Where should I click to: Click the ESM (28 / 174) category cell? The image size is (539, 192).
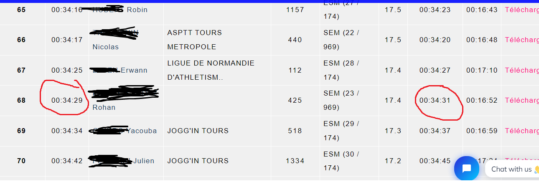tap(341, 70)
